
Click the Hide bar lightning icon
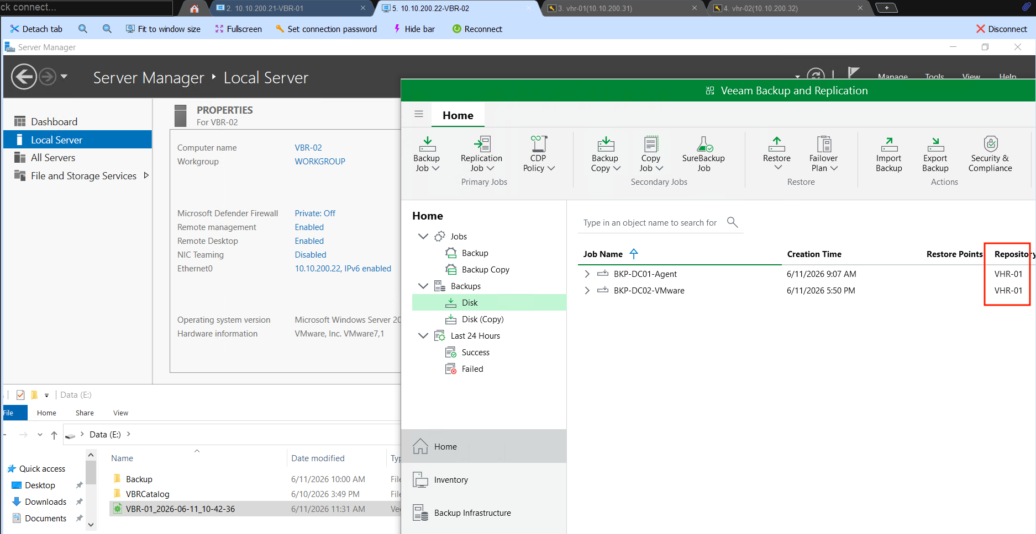tap(397, 29)
